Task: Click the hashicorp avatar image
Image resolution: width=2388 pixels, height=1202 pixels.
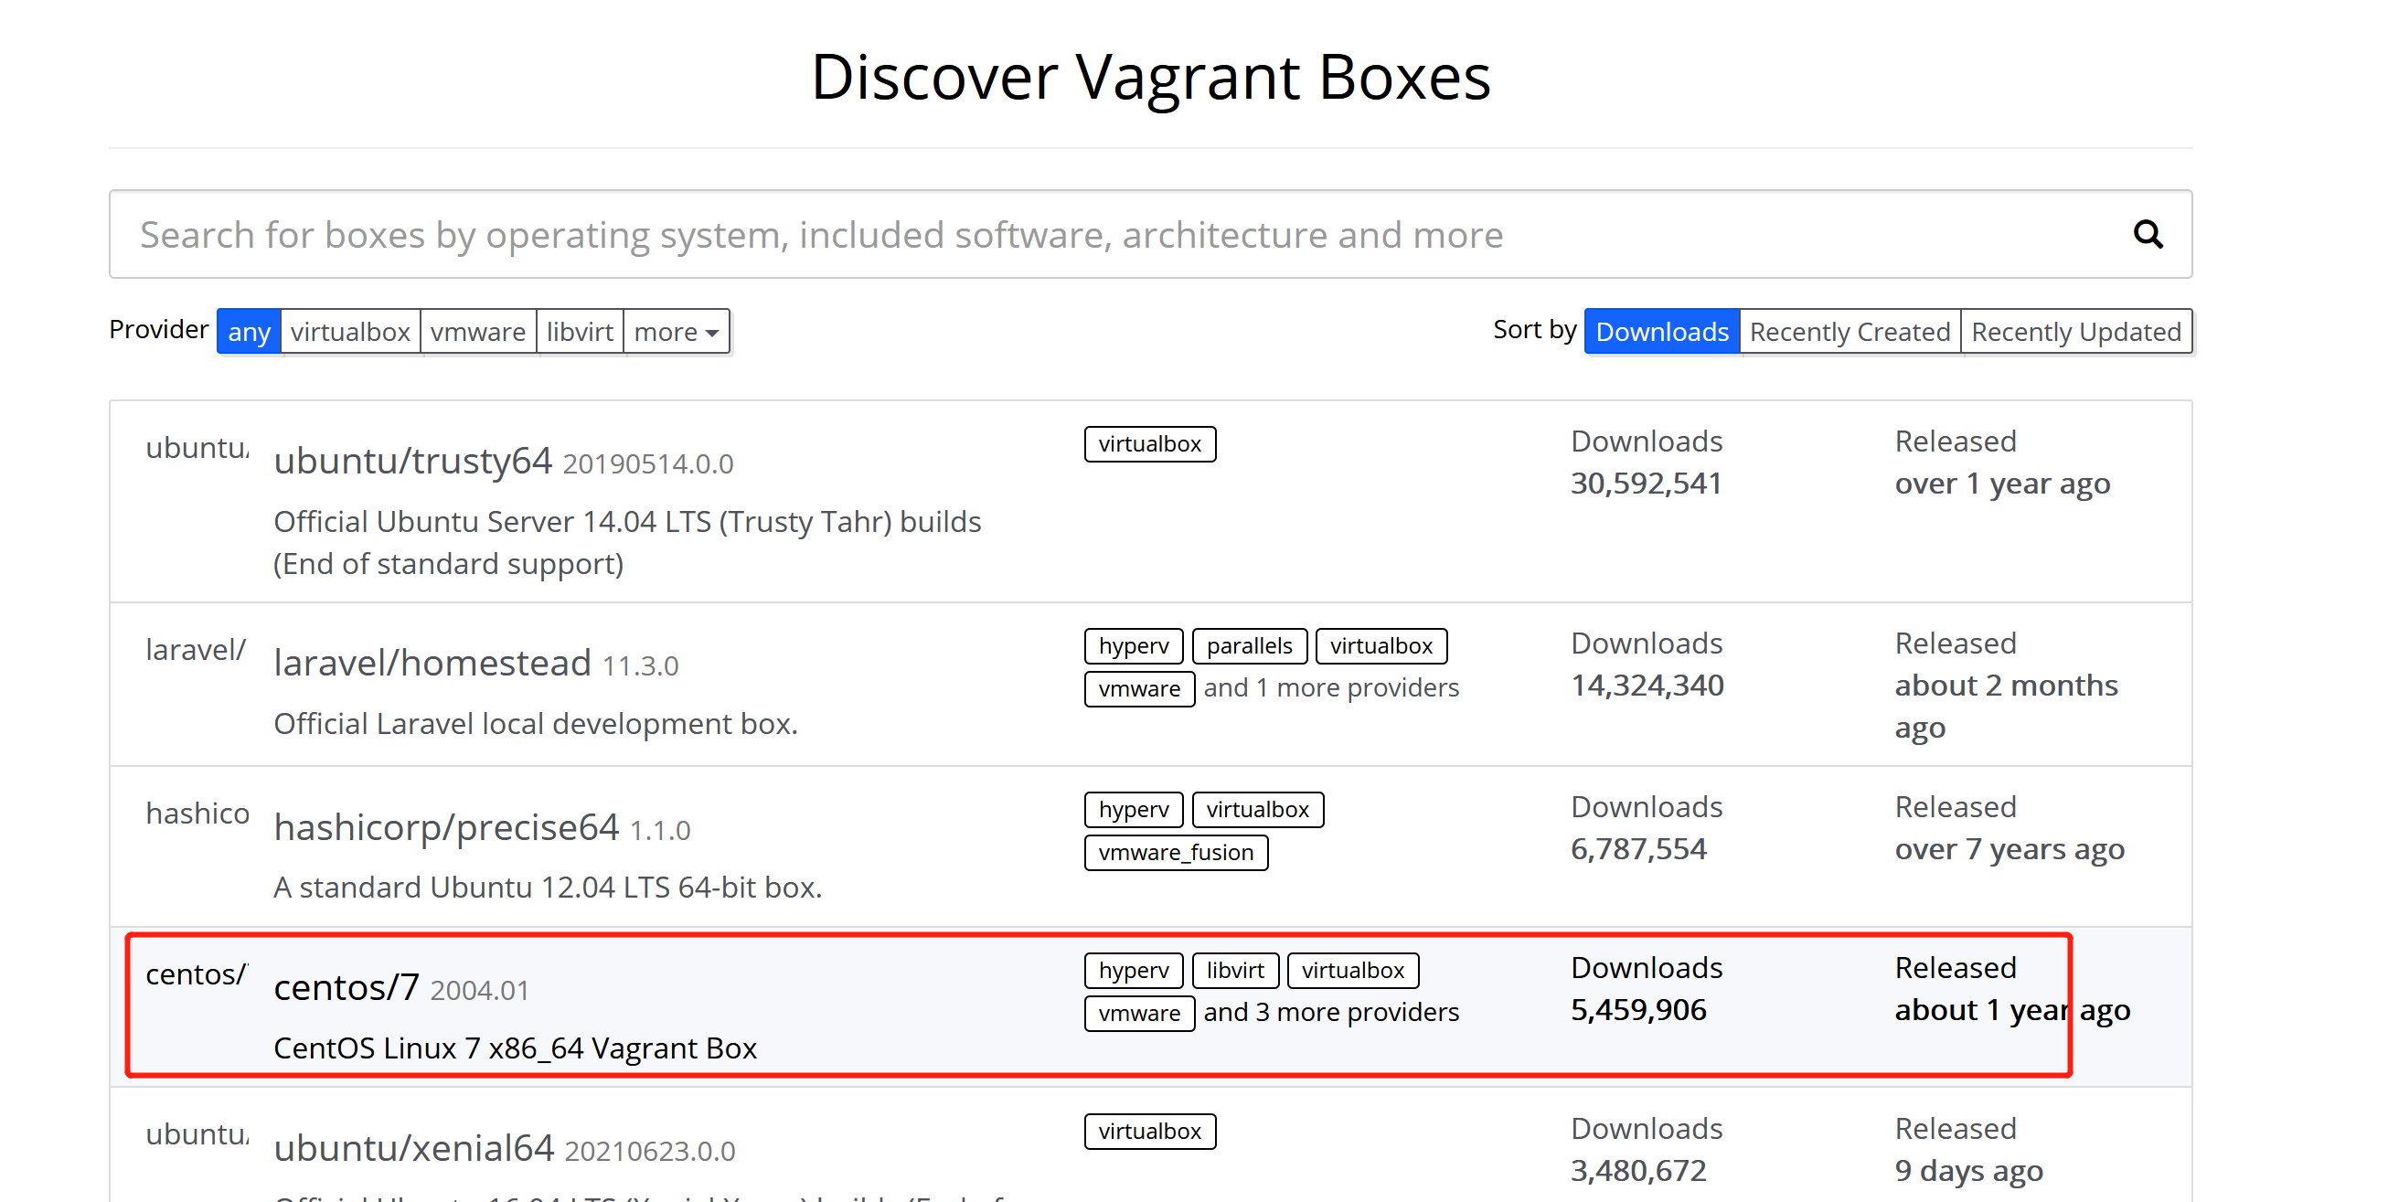Action: coord(197,814)
